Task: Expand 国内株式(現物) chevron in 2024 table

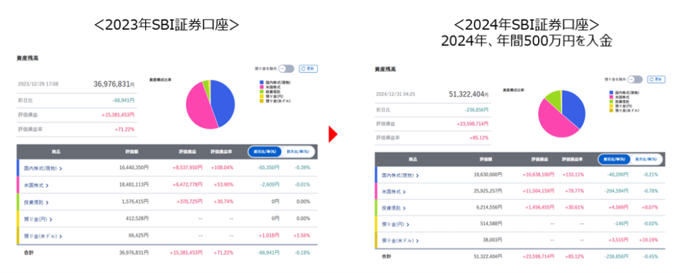Action: point(418,176)
